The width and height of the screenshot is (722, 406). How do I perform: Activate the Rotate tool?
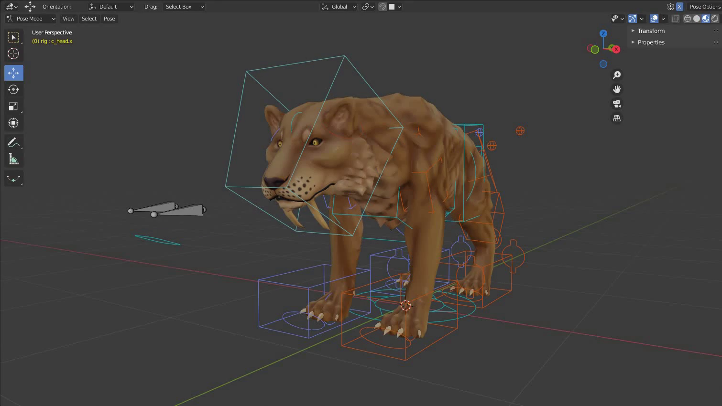[13, 89]
